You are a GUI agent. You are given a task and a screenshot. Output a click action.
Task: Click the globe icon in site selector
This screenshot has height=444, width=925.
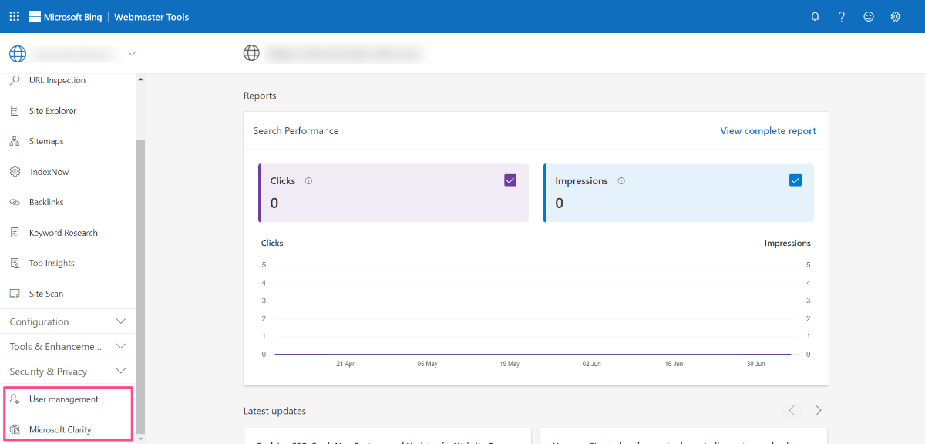pos(18,54)
